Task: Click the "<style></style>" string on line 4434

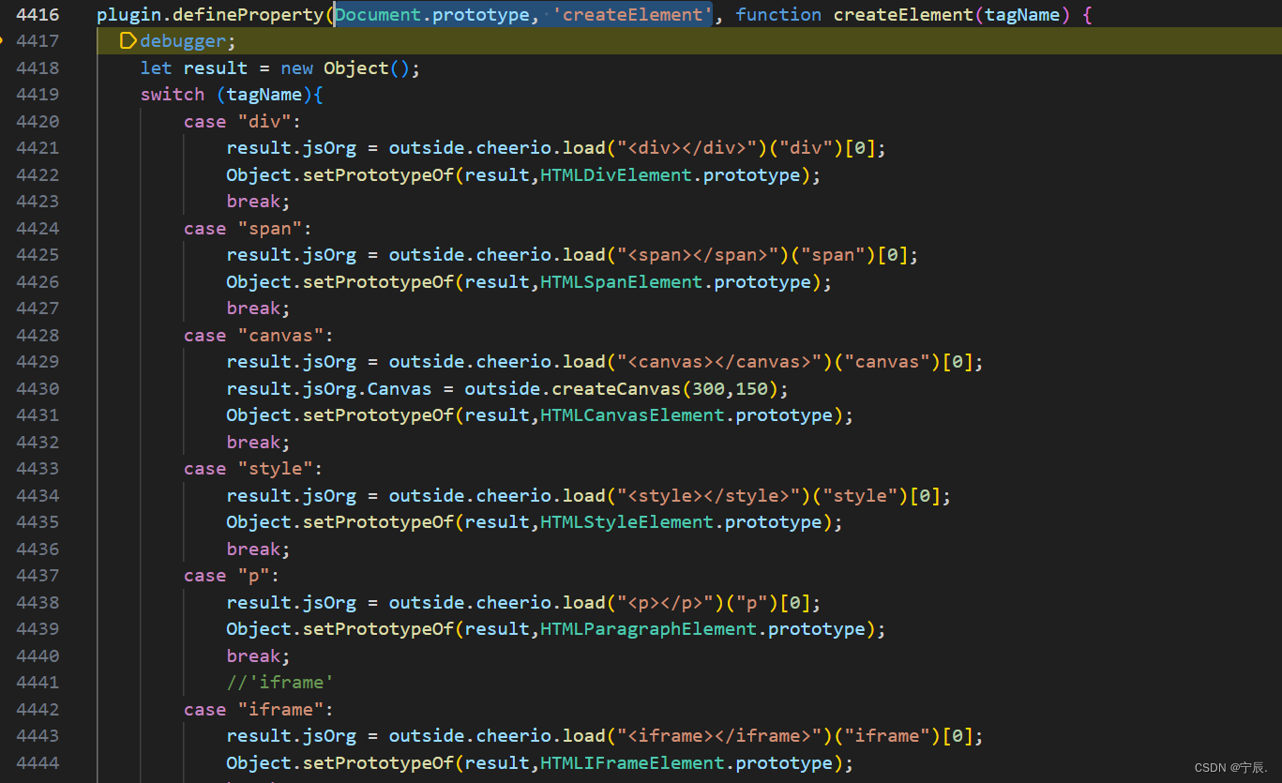Action: point(709,496)
